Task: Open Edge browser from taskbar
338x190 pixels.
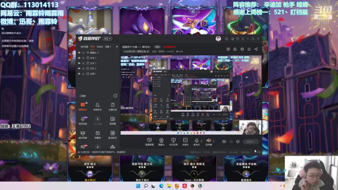Action: (161, 186)
